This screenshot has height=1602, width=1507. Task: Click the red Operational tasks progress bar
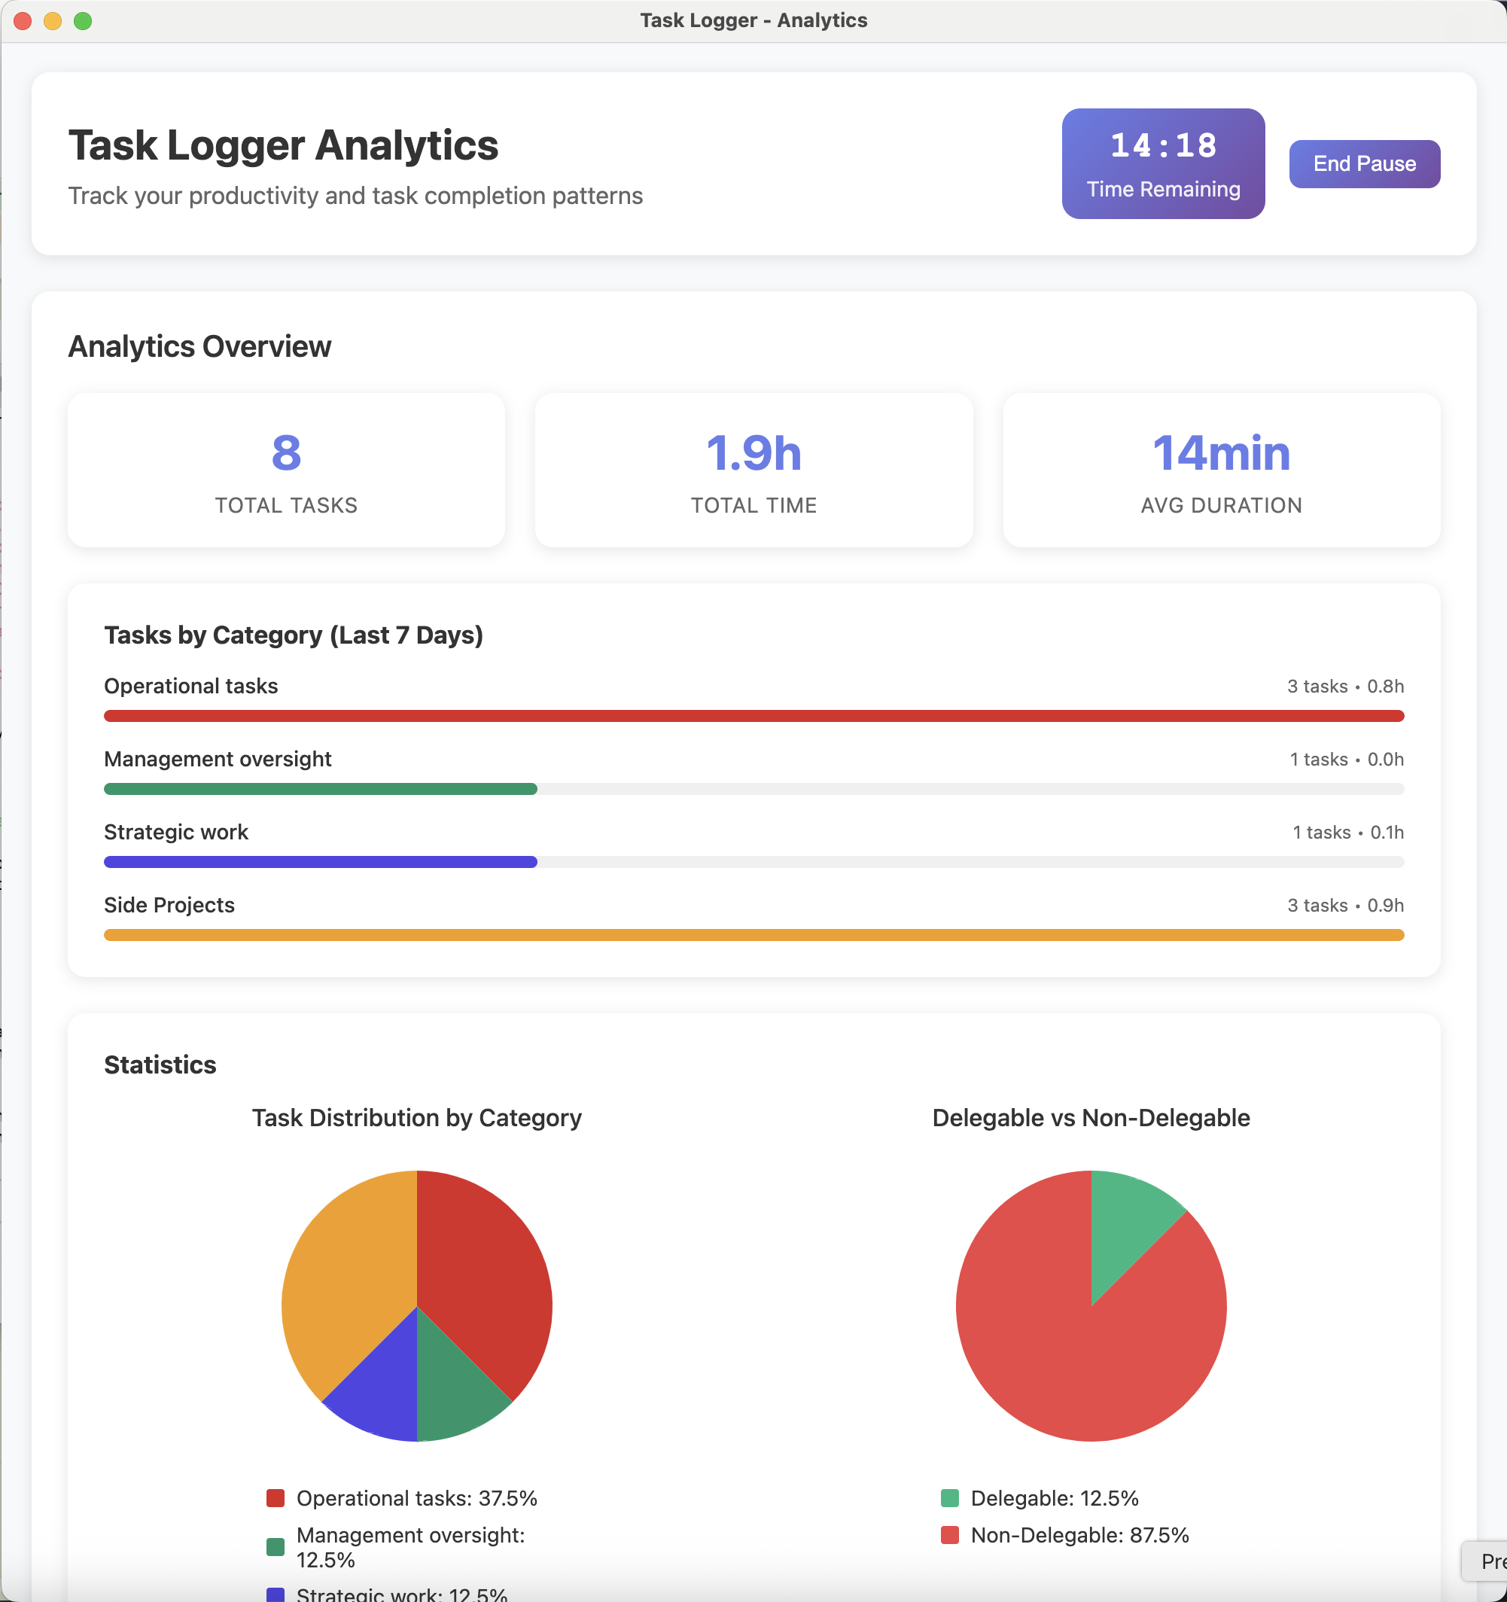click(753, 716)
